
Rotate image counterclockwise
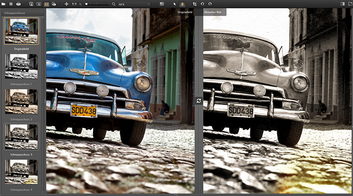point(203,4)
